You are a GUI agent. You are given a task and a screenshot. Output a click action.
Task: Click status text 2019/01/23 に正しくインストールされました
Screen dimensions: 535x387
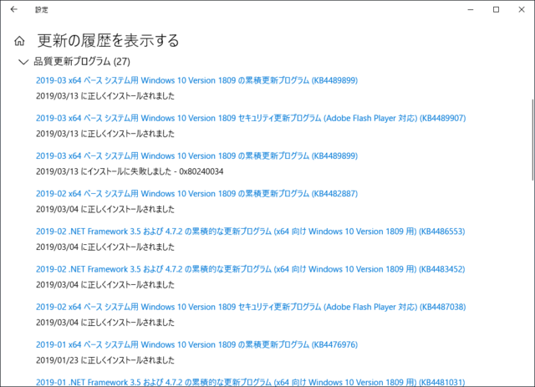coord(105,360)
